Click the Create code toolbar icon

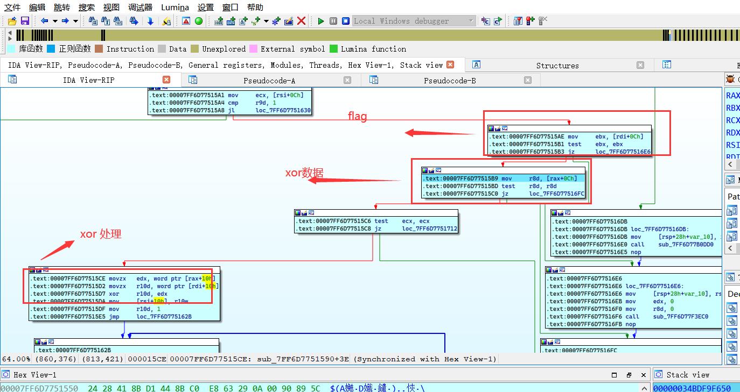[219, 21]
